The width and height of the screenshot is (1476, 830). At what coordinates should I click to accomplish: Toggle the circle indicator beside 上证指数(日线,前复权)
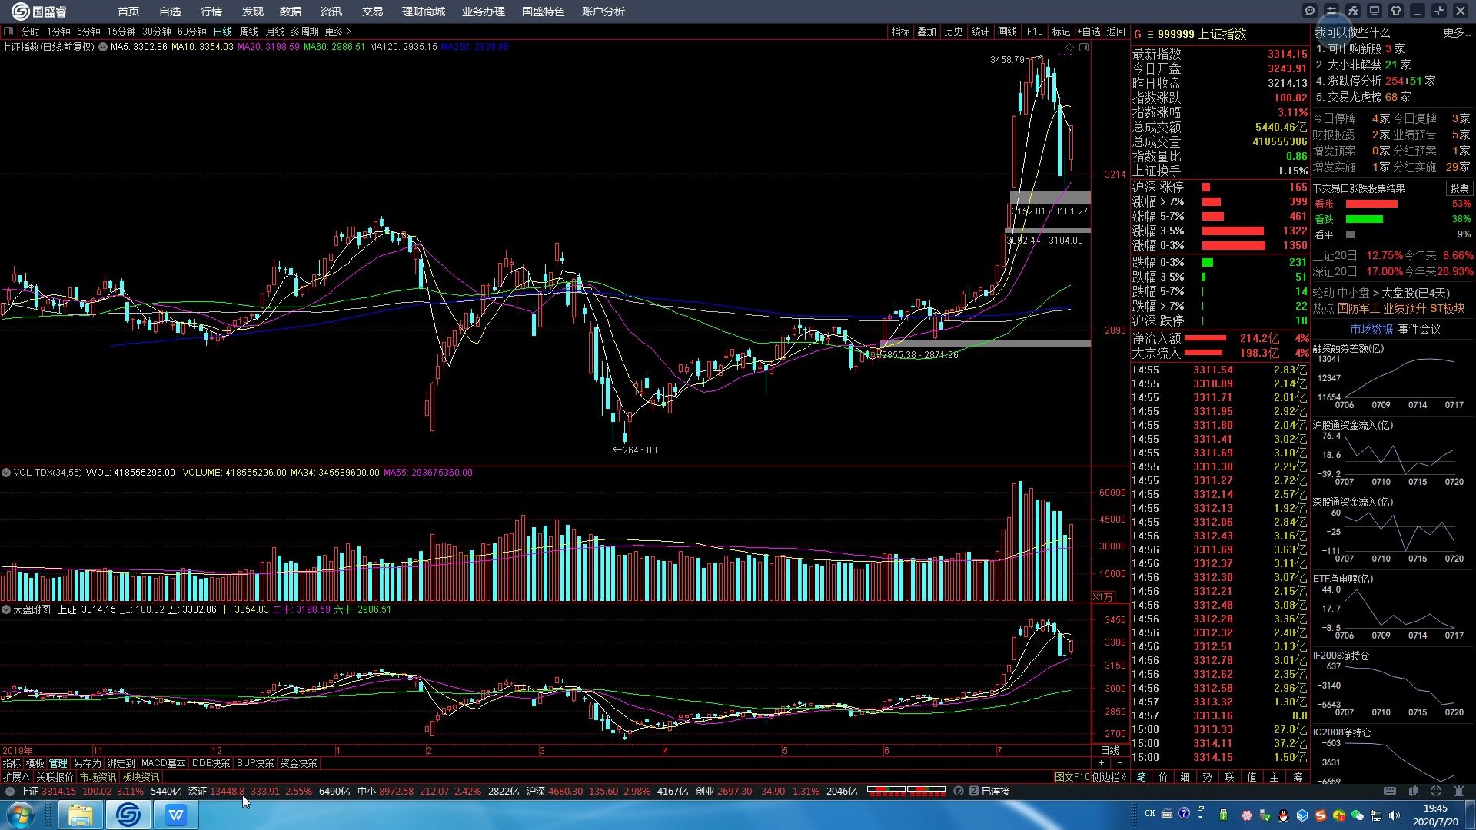pyautogui.click(x=103, y=47)
